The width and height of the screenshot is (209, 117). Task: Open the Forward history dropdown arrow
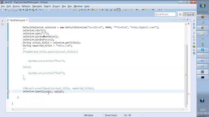[x=159, y=10]
